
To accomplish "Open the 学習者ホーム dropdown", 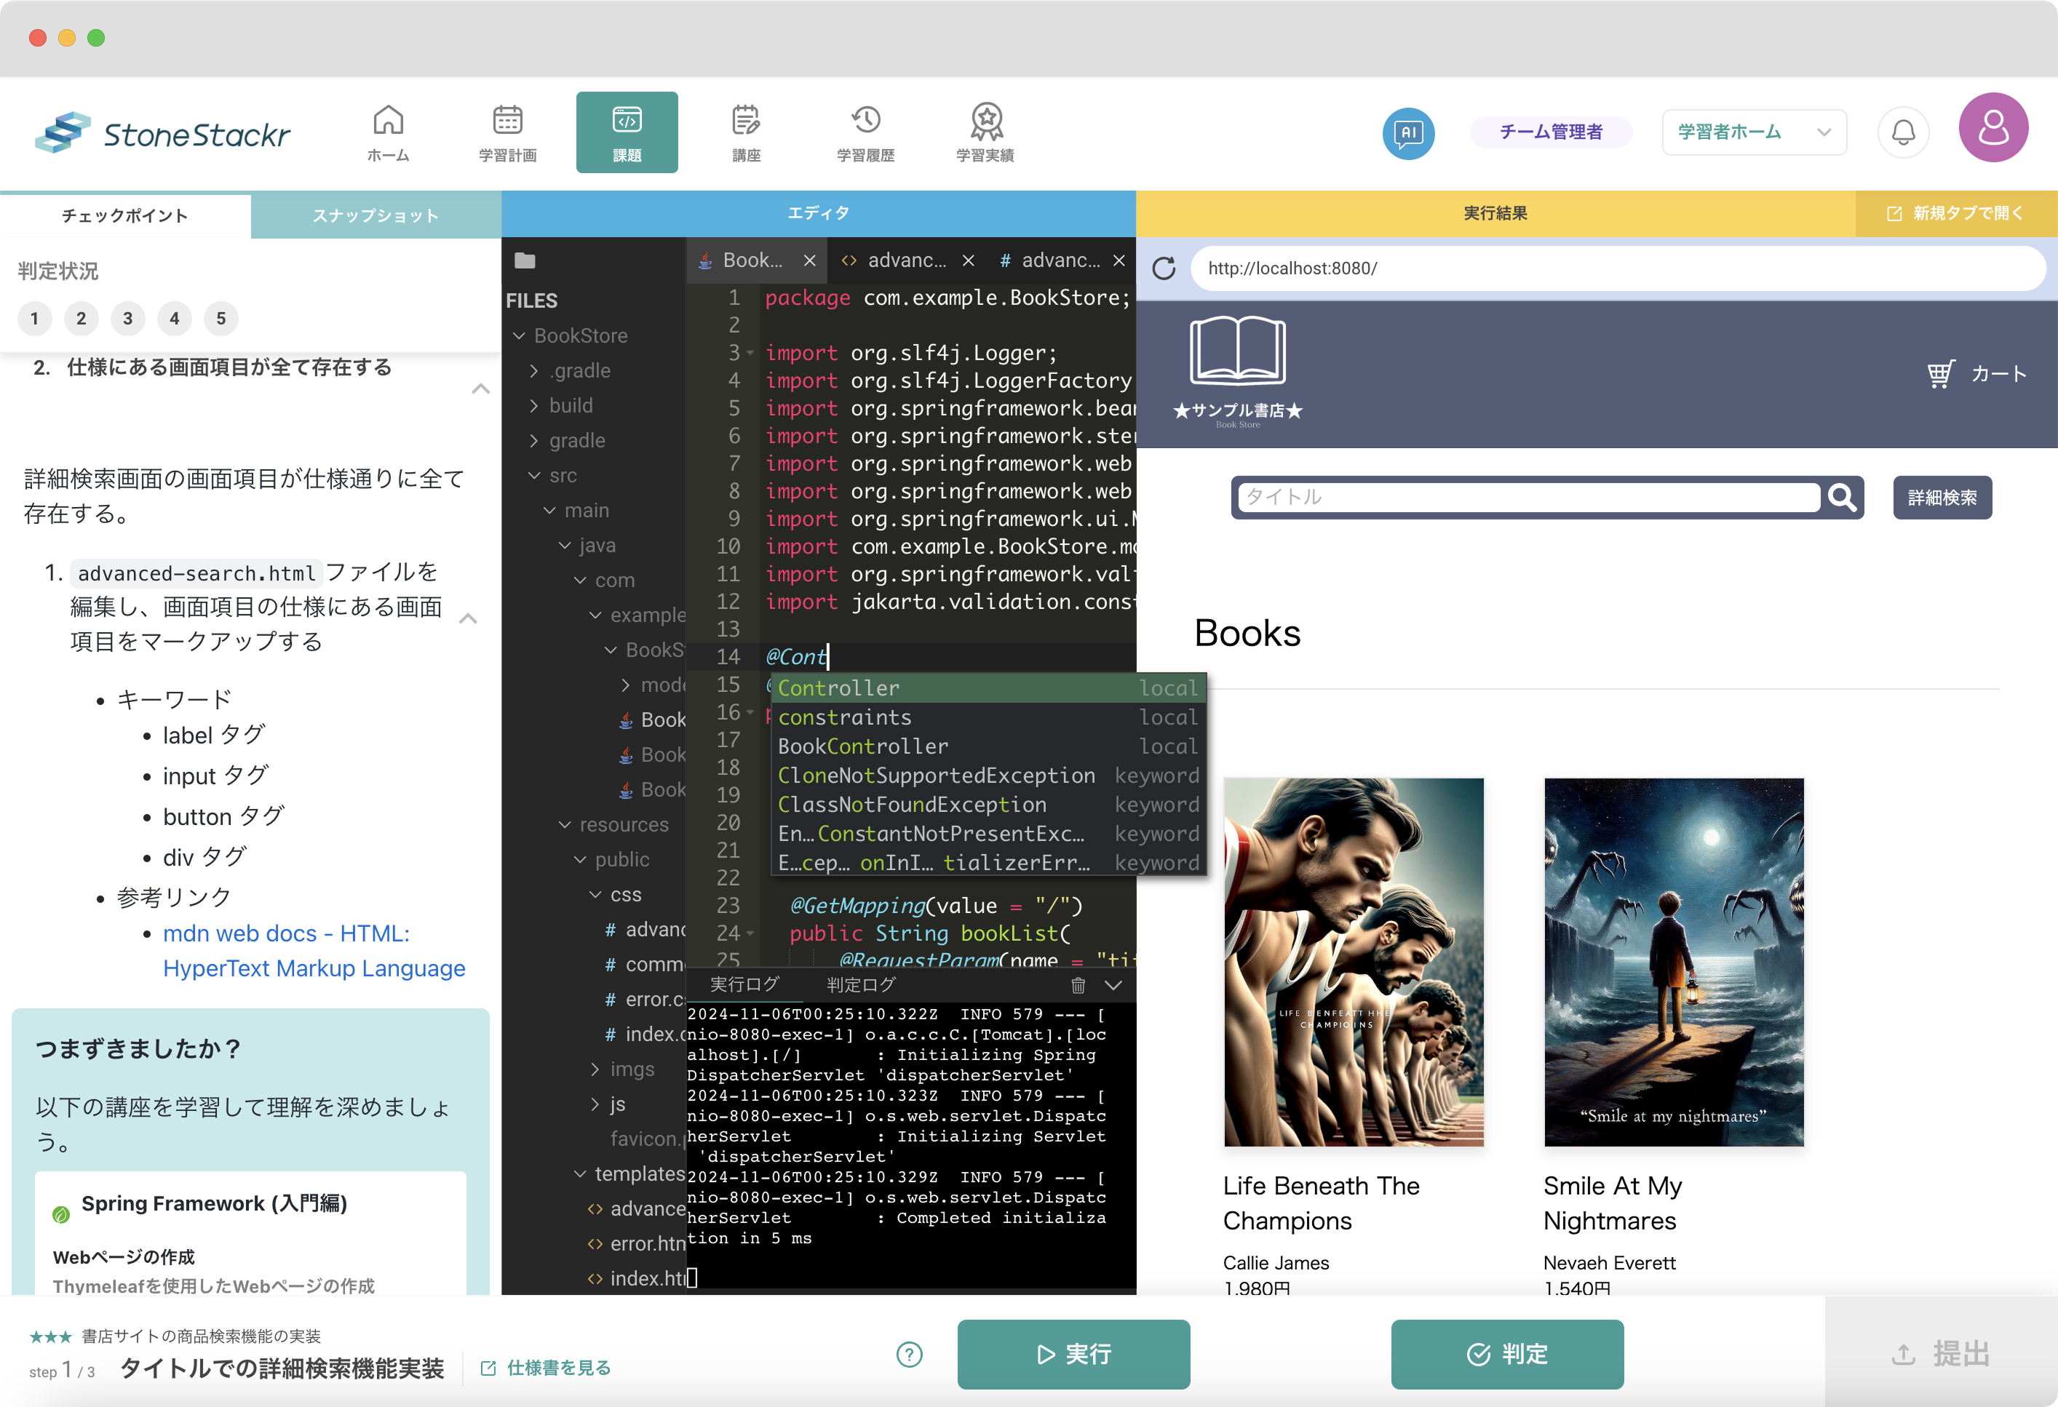I will click(1753, 133).
